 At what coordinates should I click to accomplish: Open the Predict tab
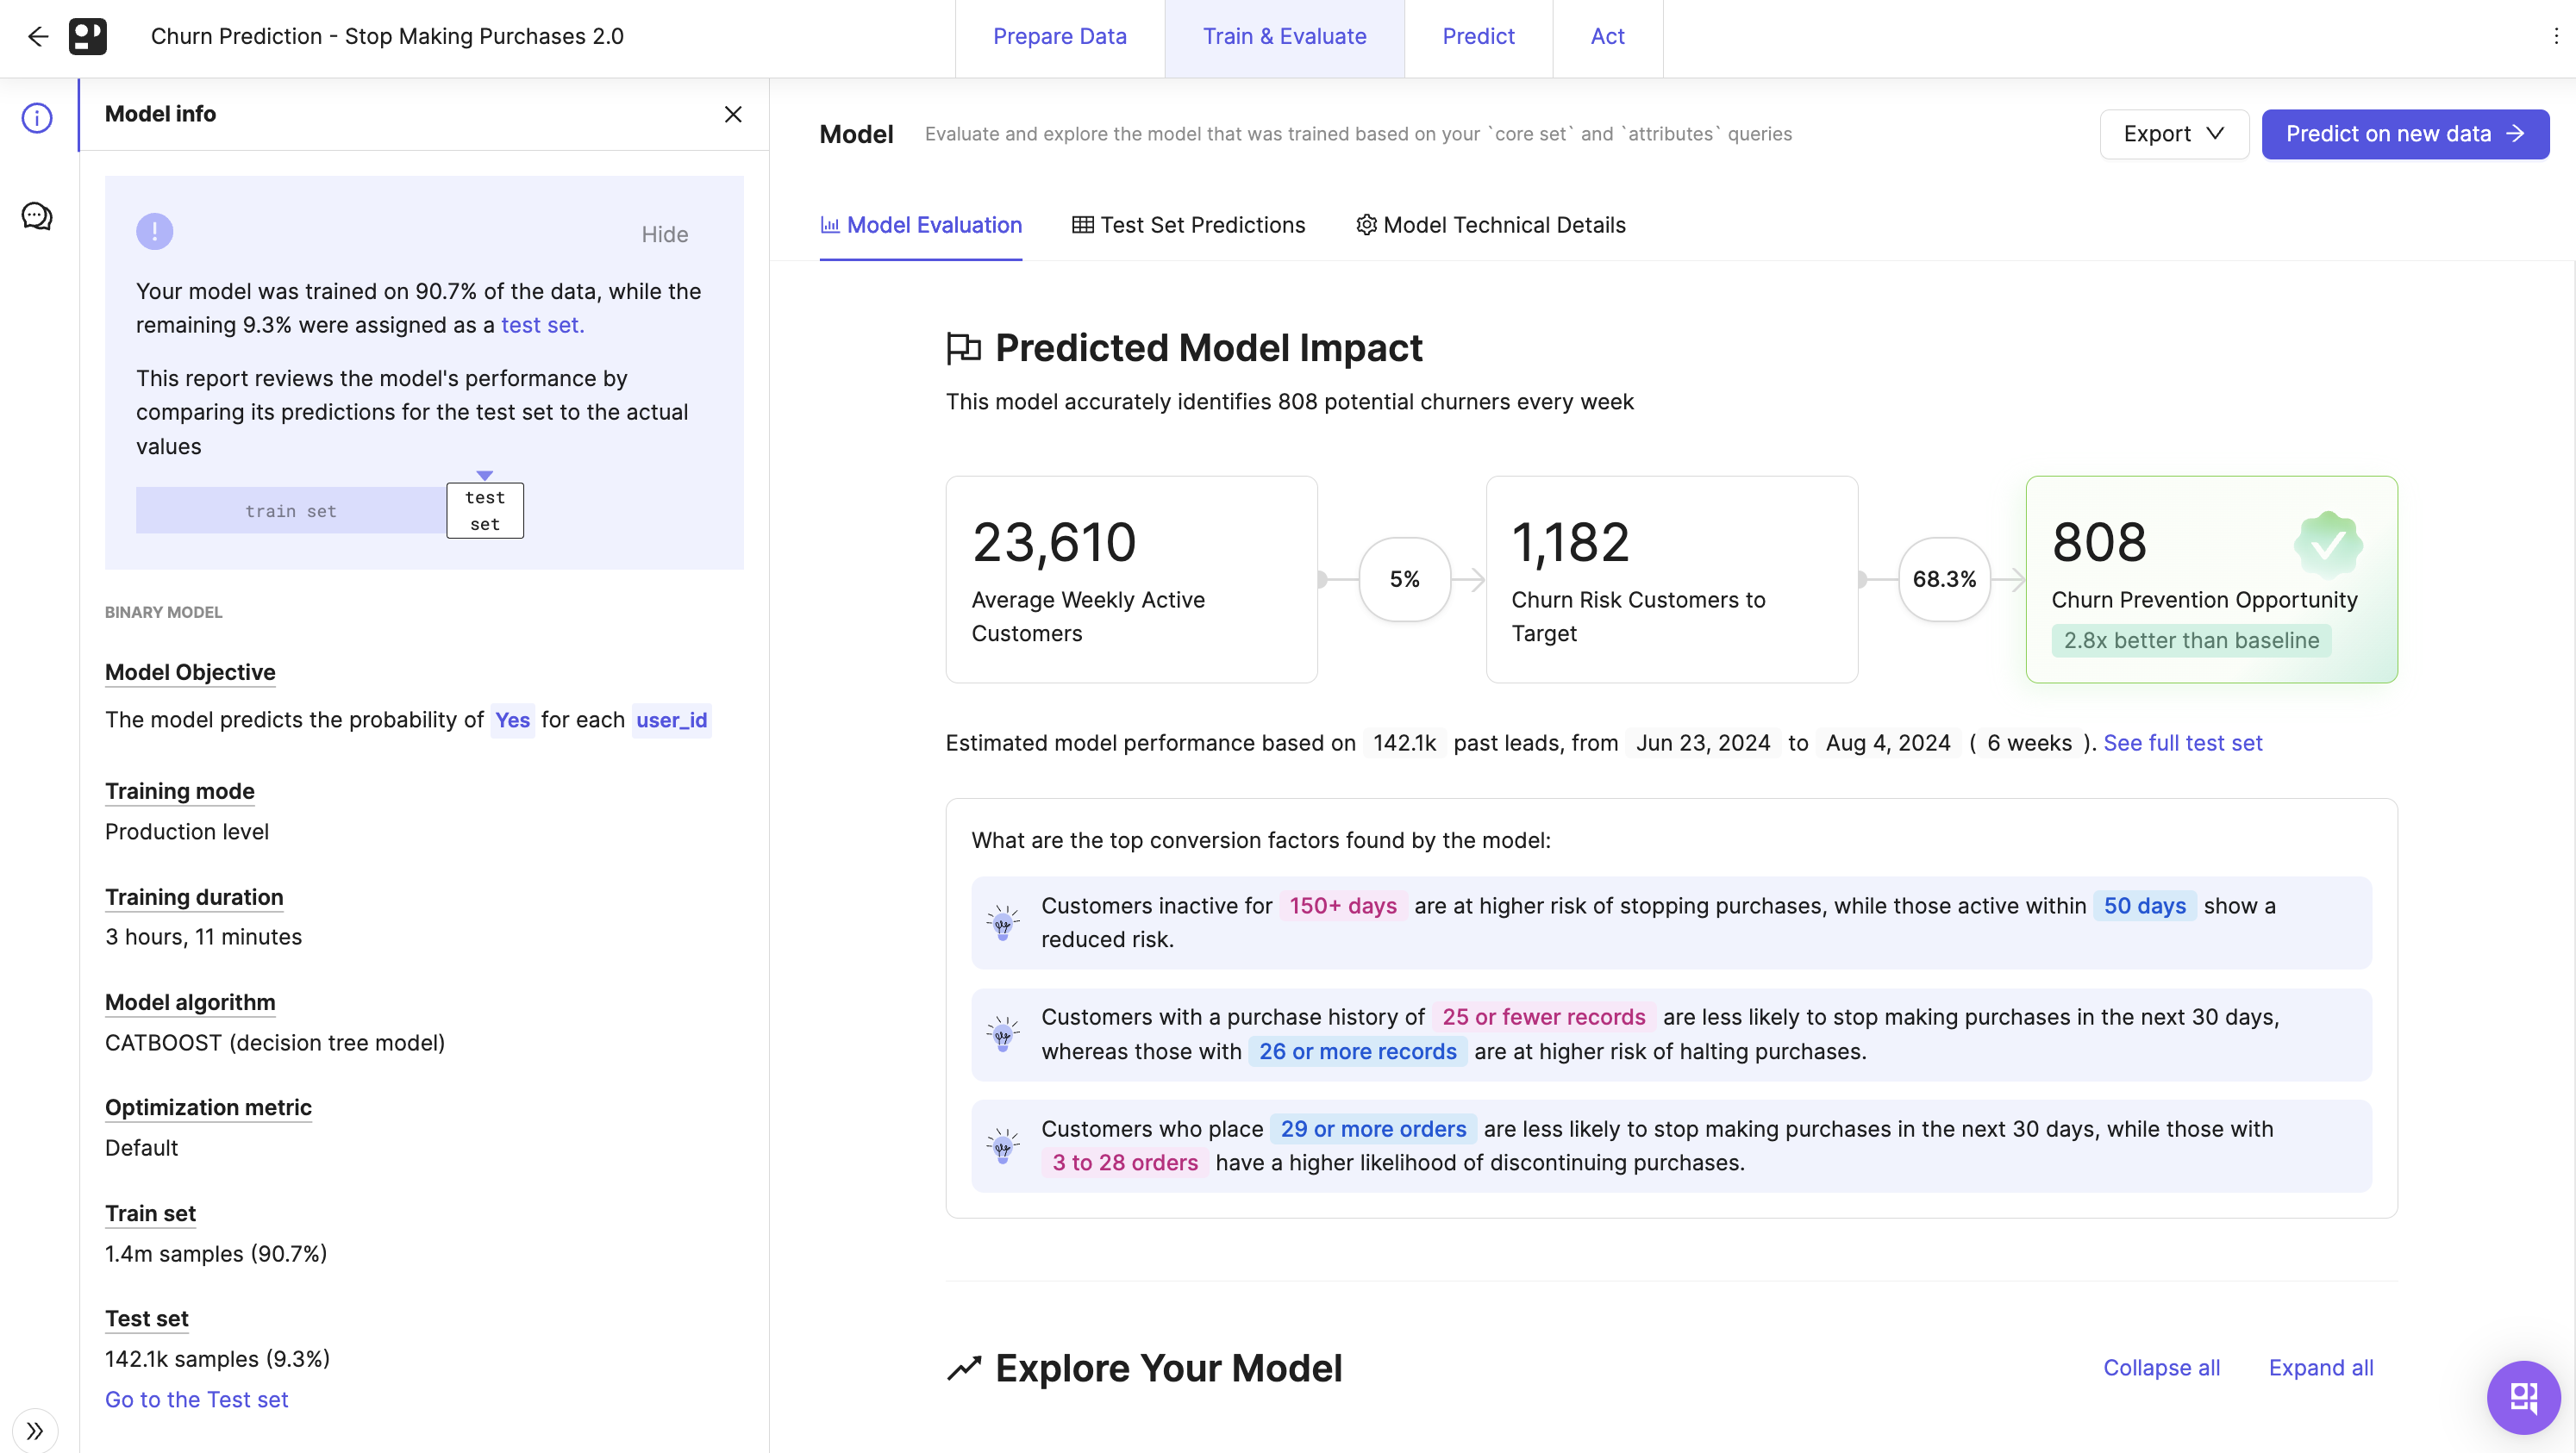(x=1477, y=37)
